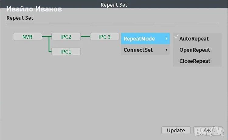Click the checkmark beside AutoRepeat
228x140 pixels.
[x=176, y=37]
